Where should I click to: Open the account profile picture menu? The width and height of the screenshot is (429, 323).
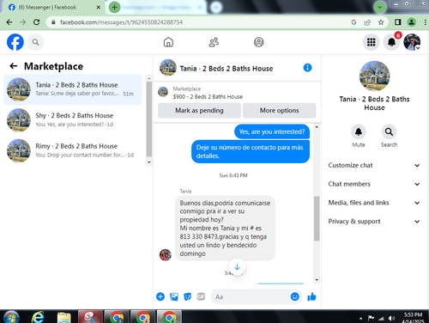[412, 42]
